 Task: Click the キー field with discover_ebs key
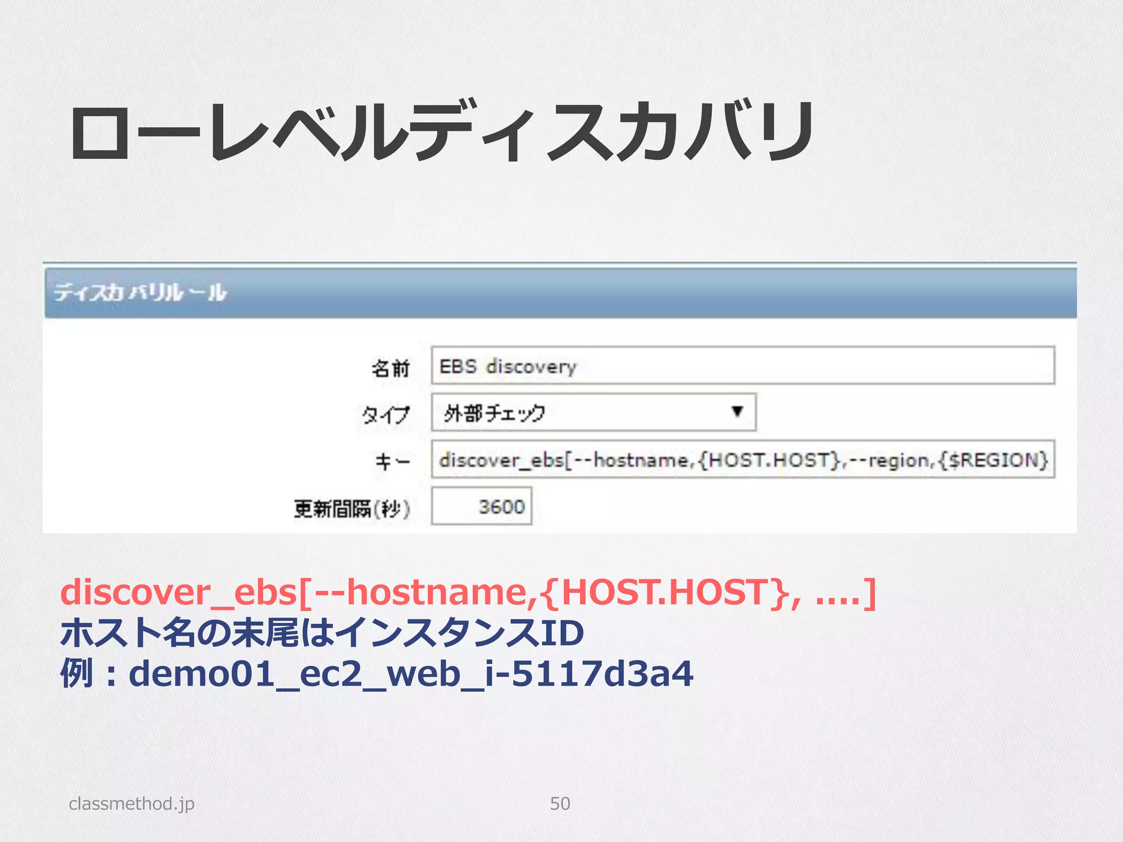[743, 459]
